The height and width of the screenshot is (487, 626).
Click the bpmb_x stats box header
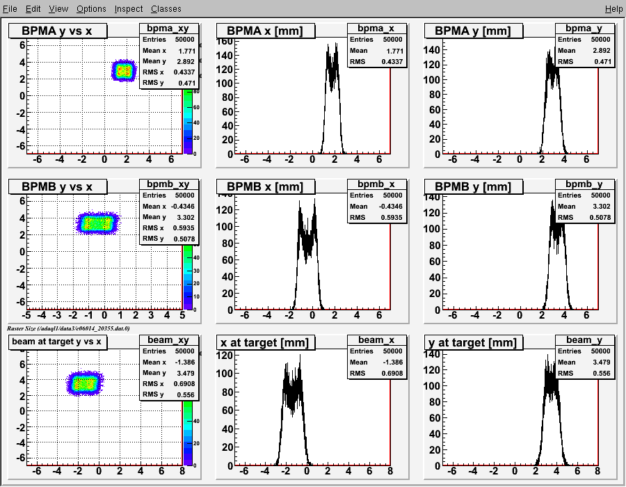coord(376,184)
